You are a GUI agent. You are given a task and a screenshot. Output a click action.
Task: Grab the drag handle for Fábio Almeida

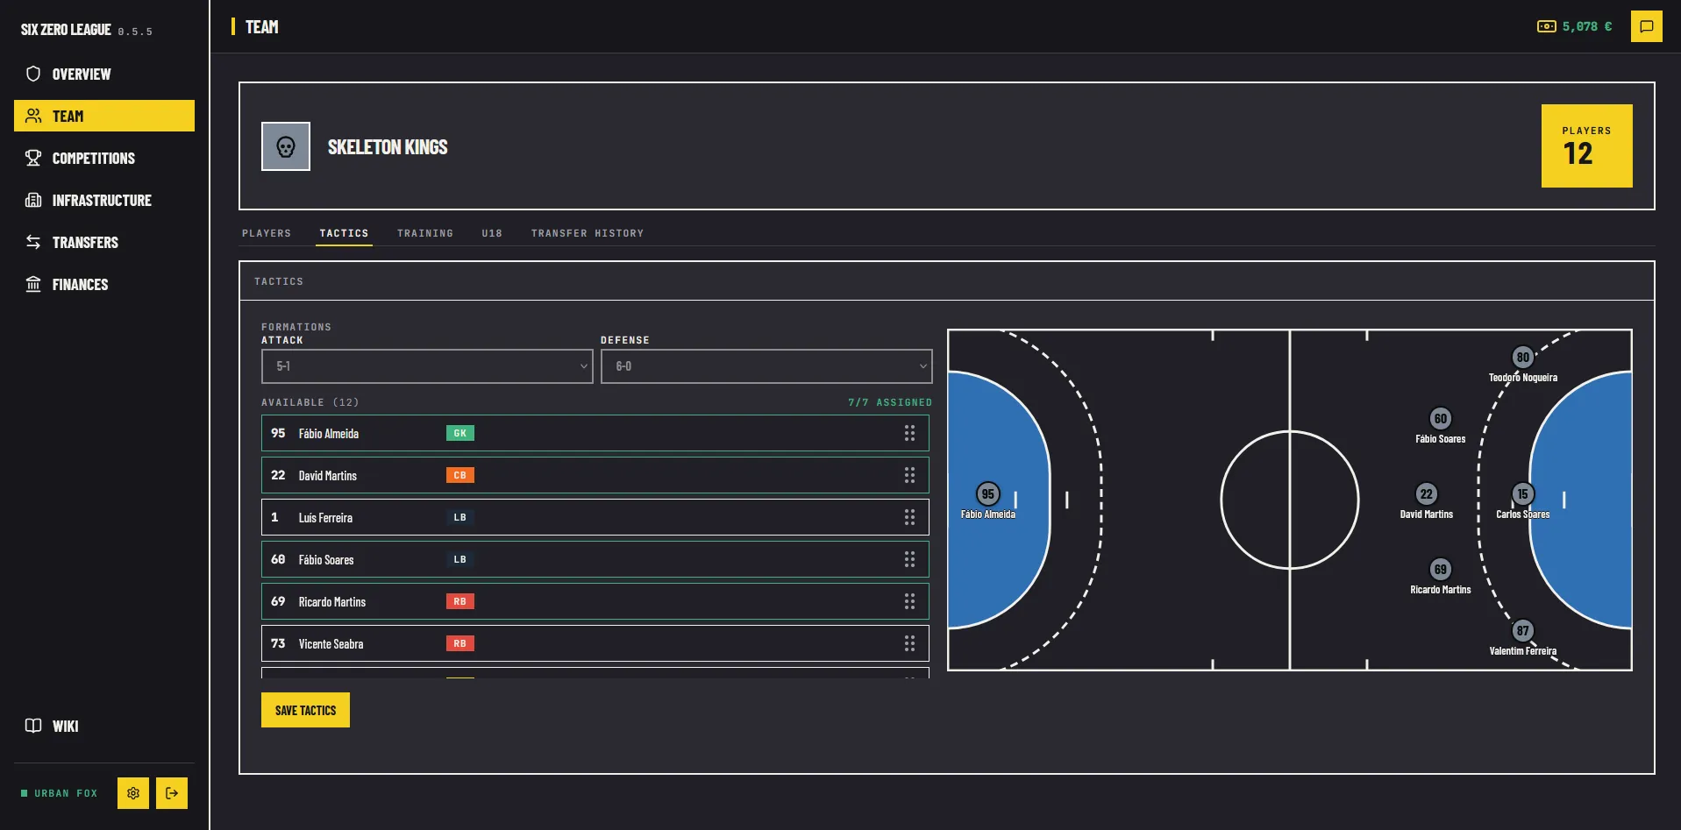click(x=909, y=433)
